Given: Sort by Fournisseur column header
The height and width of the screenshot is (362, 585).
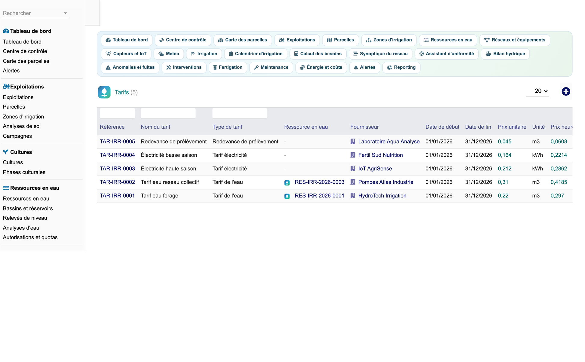Looking at the screenshot, I should click(x=364, y=127).
